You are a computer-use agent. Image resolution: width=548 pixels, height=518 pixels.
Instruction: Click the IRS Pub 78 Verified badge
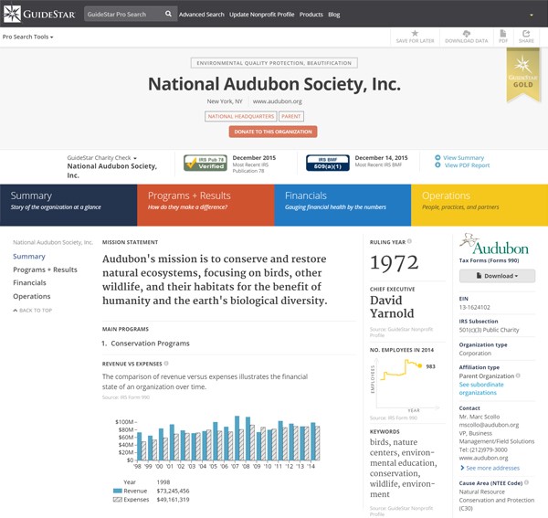(205, 163)
